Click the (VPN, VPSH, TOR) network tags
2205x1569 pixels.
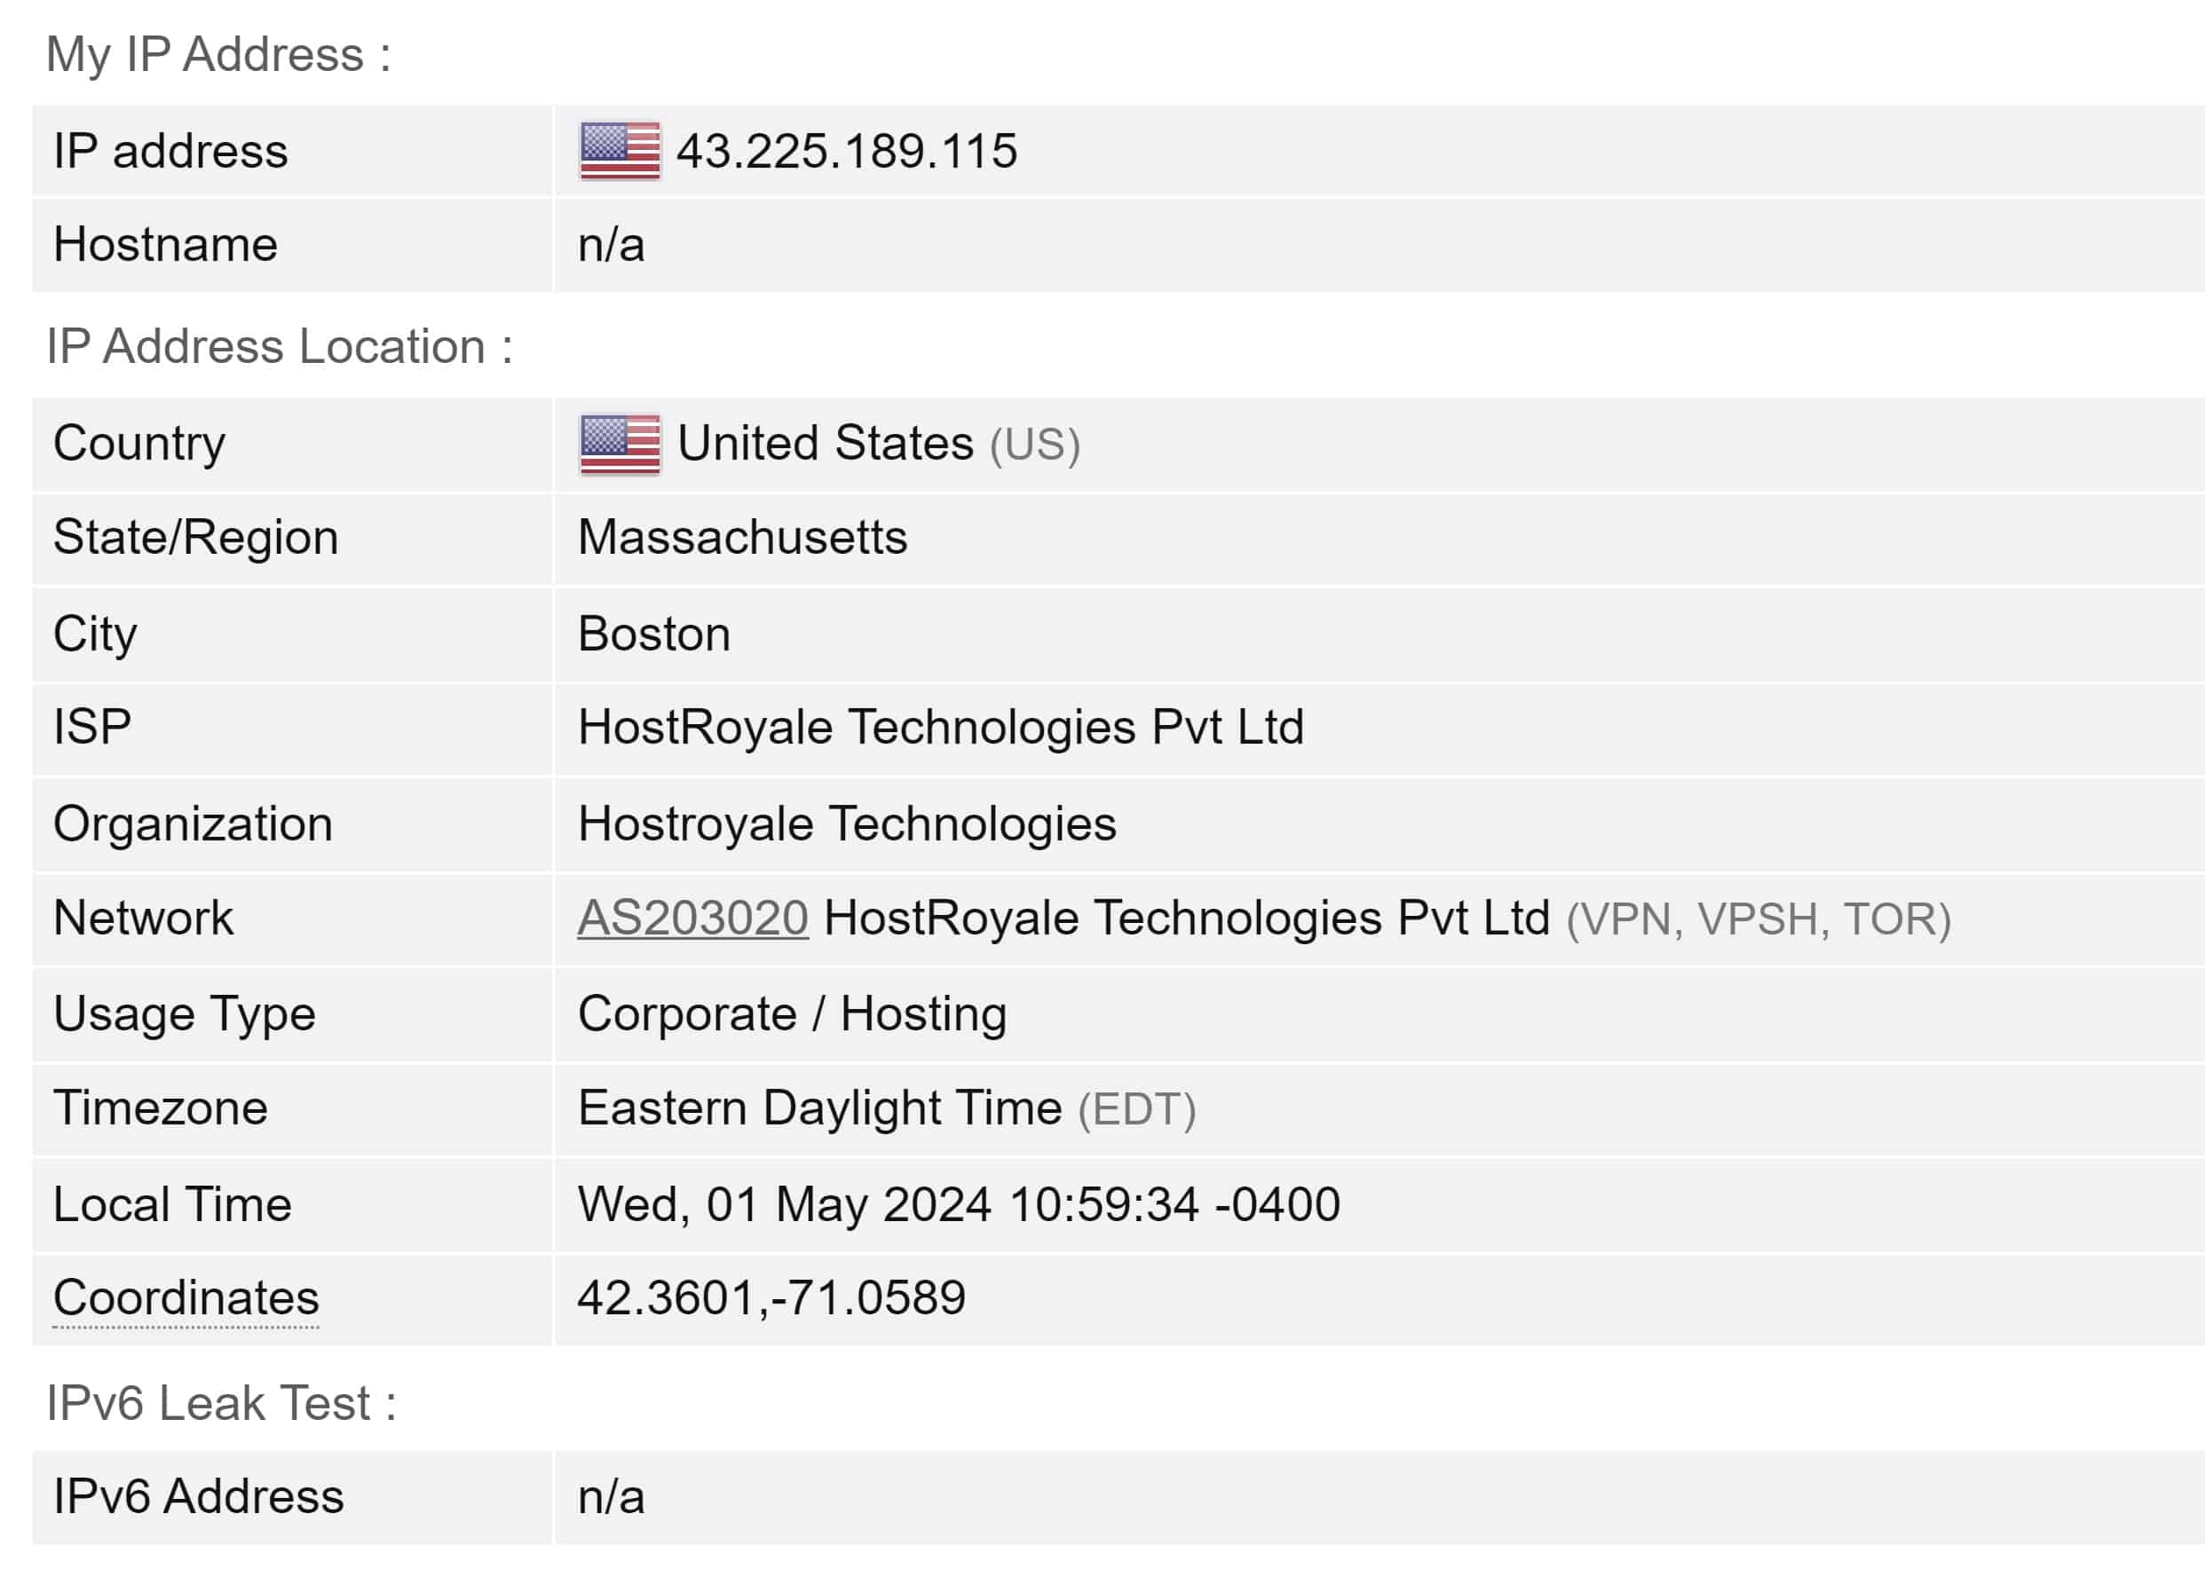pos(1758,919)
